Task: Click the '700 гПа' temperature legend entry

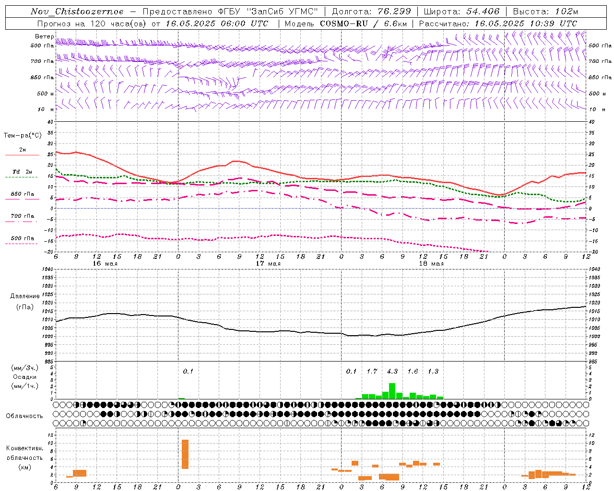Action: point(22,216)
